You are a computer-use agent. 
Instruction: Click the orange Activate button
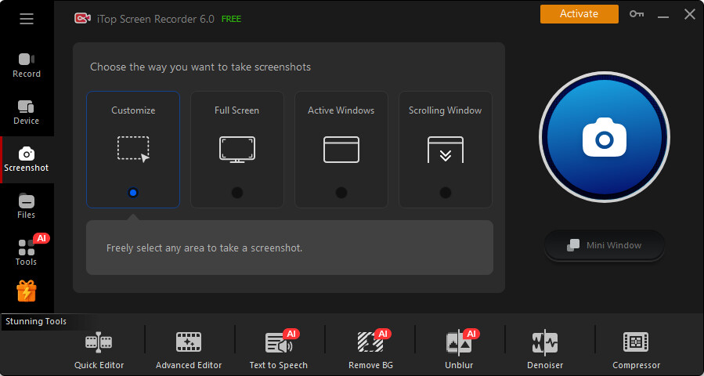(579, 14)
